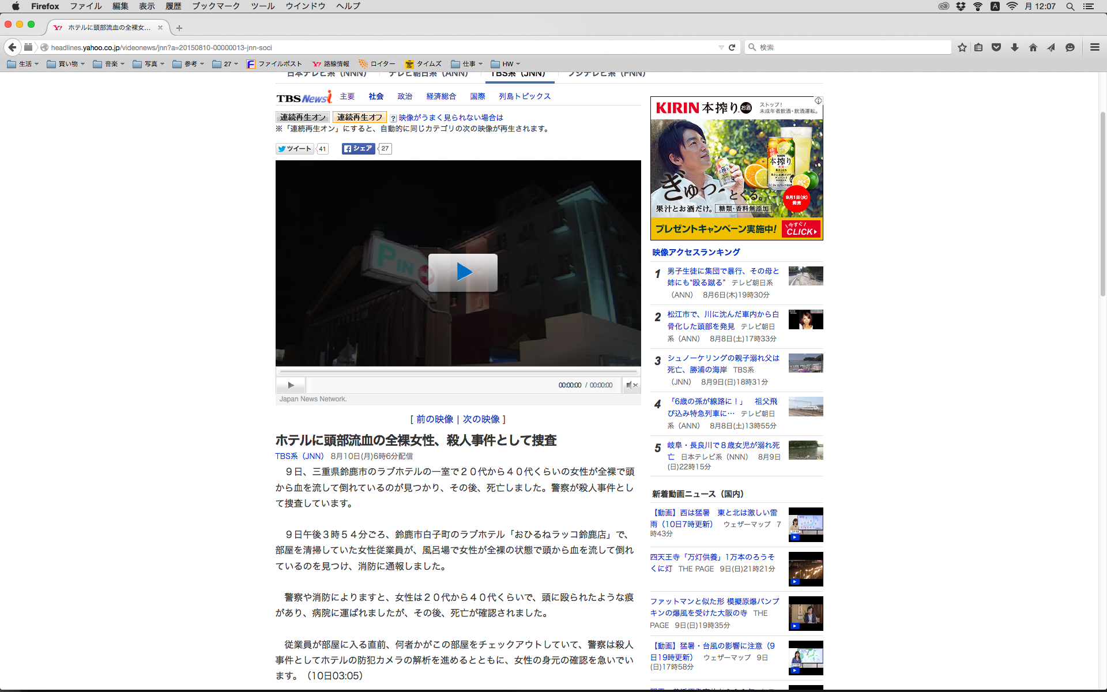Save the page to Pocket with its icon
Image resolution: width=1107 pixels, height=692 pixels.
(x=996, y=47)
